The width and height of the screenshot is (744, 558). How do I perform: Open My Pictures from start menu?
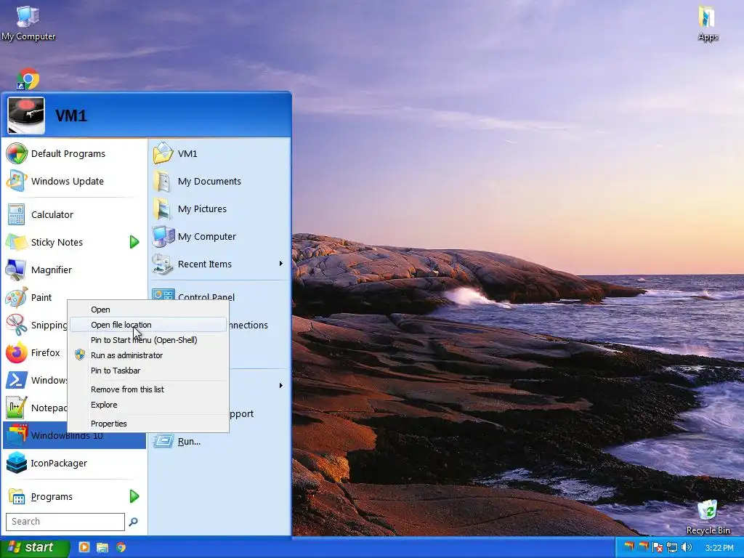click(219, 209)
